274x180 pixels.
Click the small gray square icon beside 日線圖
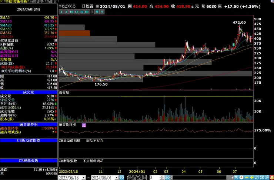coord(97,6)
